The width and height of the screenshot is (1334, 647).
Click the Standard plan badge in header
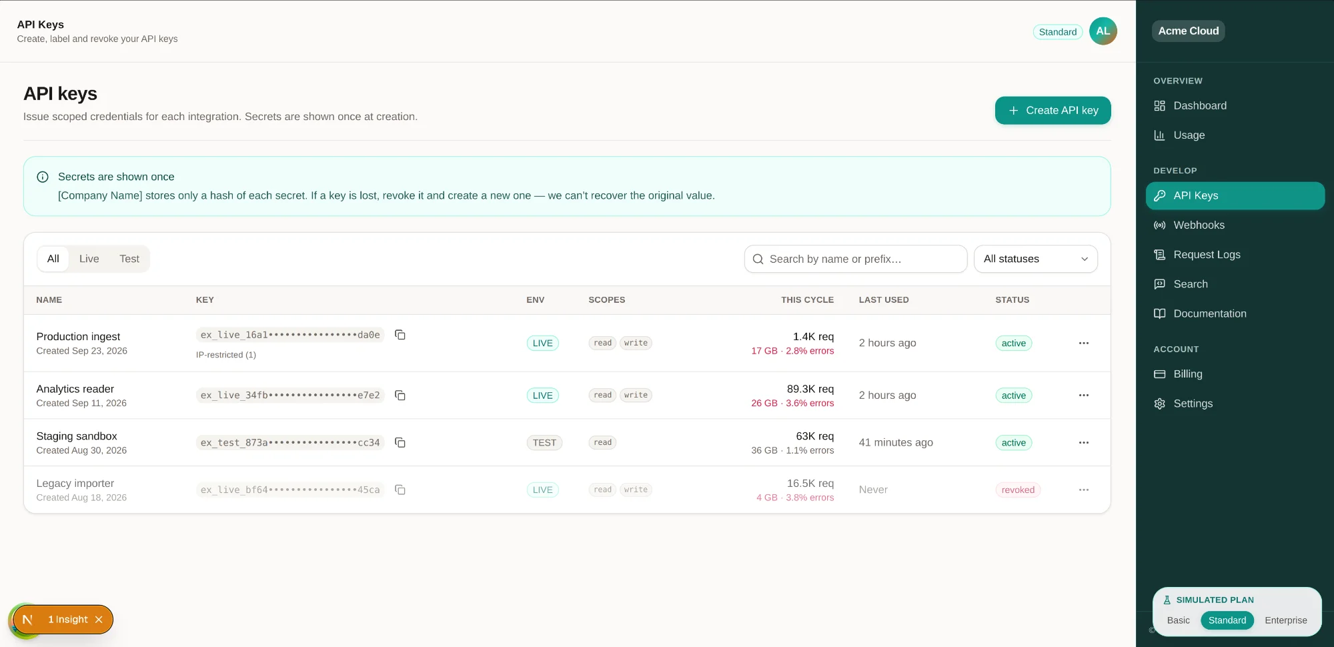pyautogui.click(x=1058, y=32)
